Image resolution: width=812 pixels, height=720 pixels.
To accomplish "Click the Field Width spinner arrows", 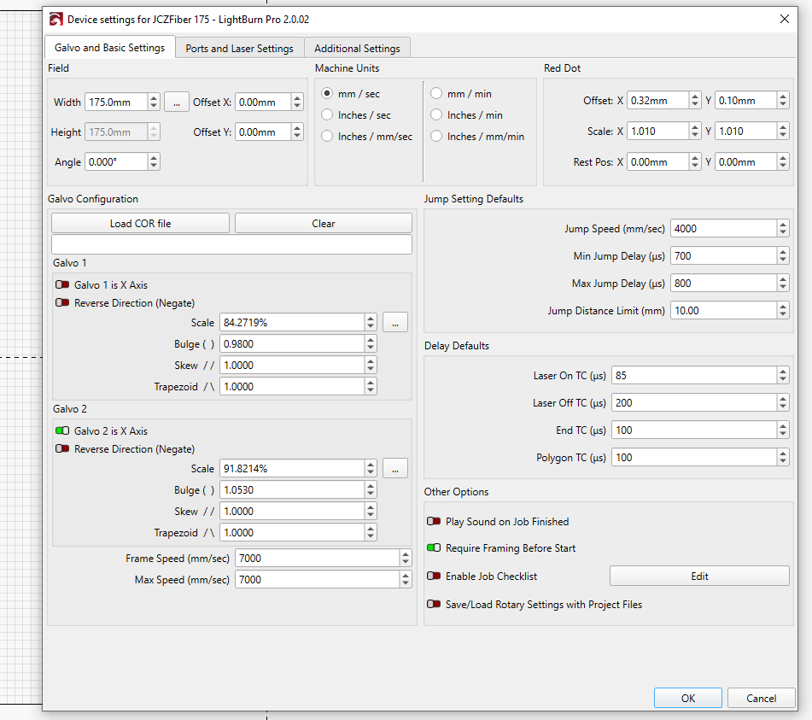I will click(154, 102).
